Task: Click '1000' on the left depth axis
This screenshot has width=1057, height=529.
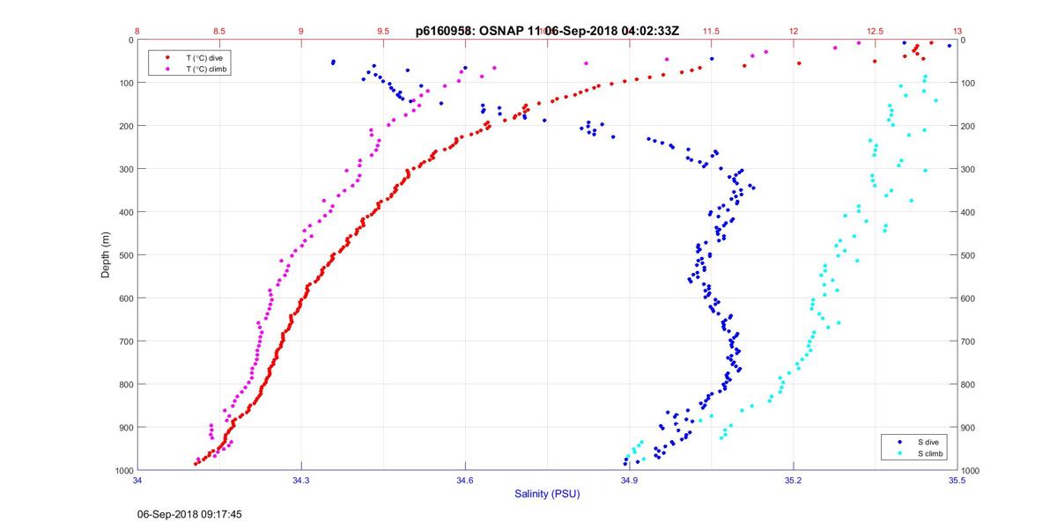Action: tap(122, 471)
